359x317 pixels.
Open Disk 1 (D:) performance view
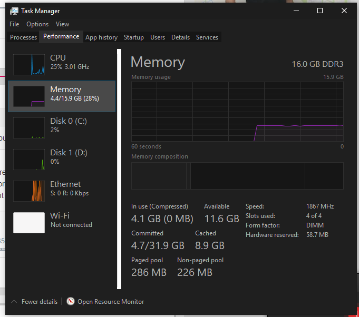pyautogui.click(x=62, y=160)
